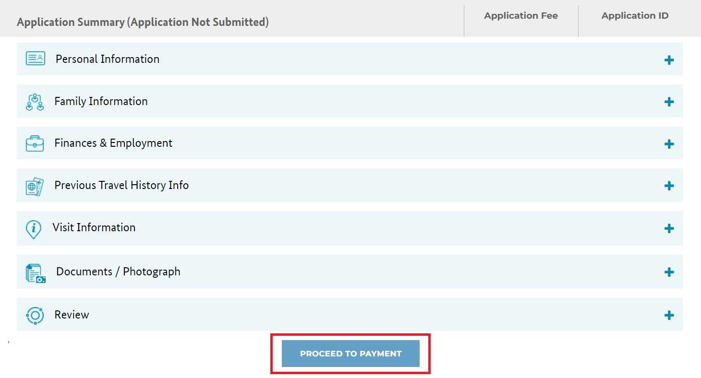
Task: Click the "Documents / Photograph" text label
Action: pyautogui.click(x=118, y=272)
